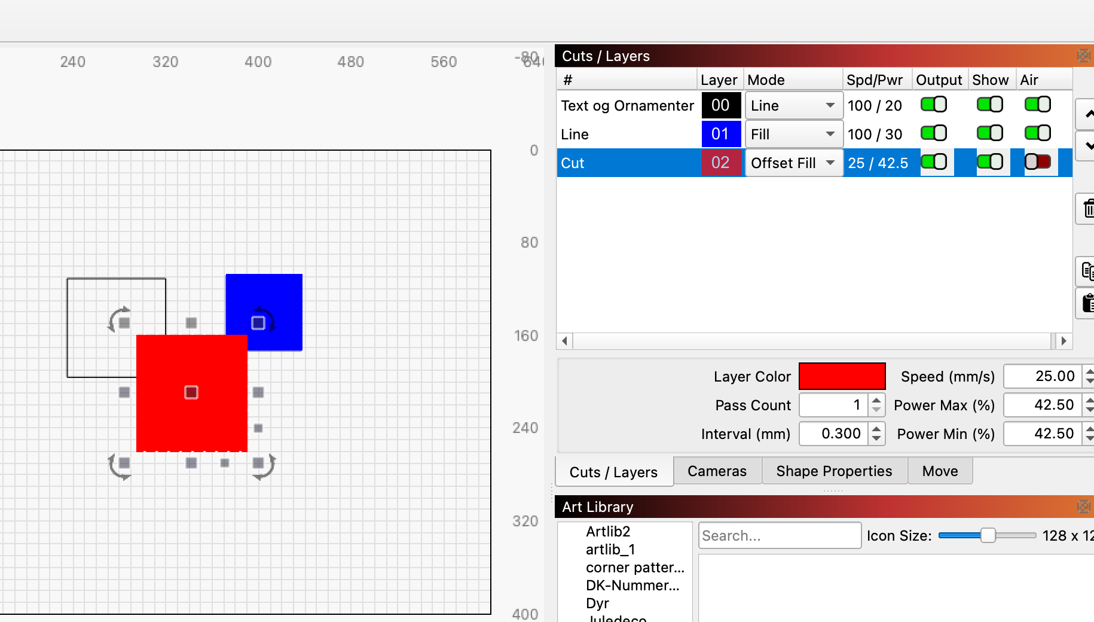Image resolution: width=1094 pixels, height=622 pixels.
Task: Switch to the Shape Properties tab
Action: [834, 471]
